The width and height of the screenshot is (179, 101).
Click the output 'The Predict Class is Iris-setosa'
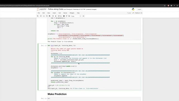coord(60,42)
